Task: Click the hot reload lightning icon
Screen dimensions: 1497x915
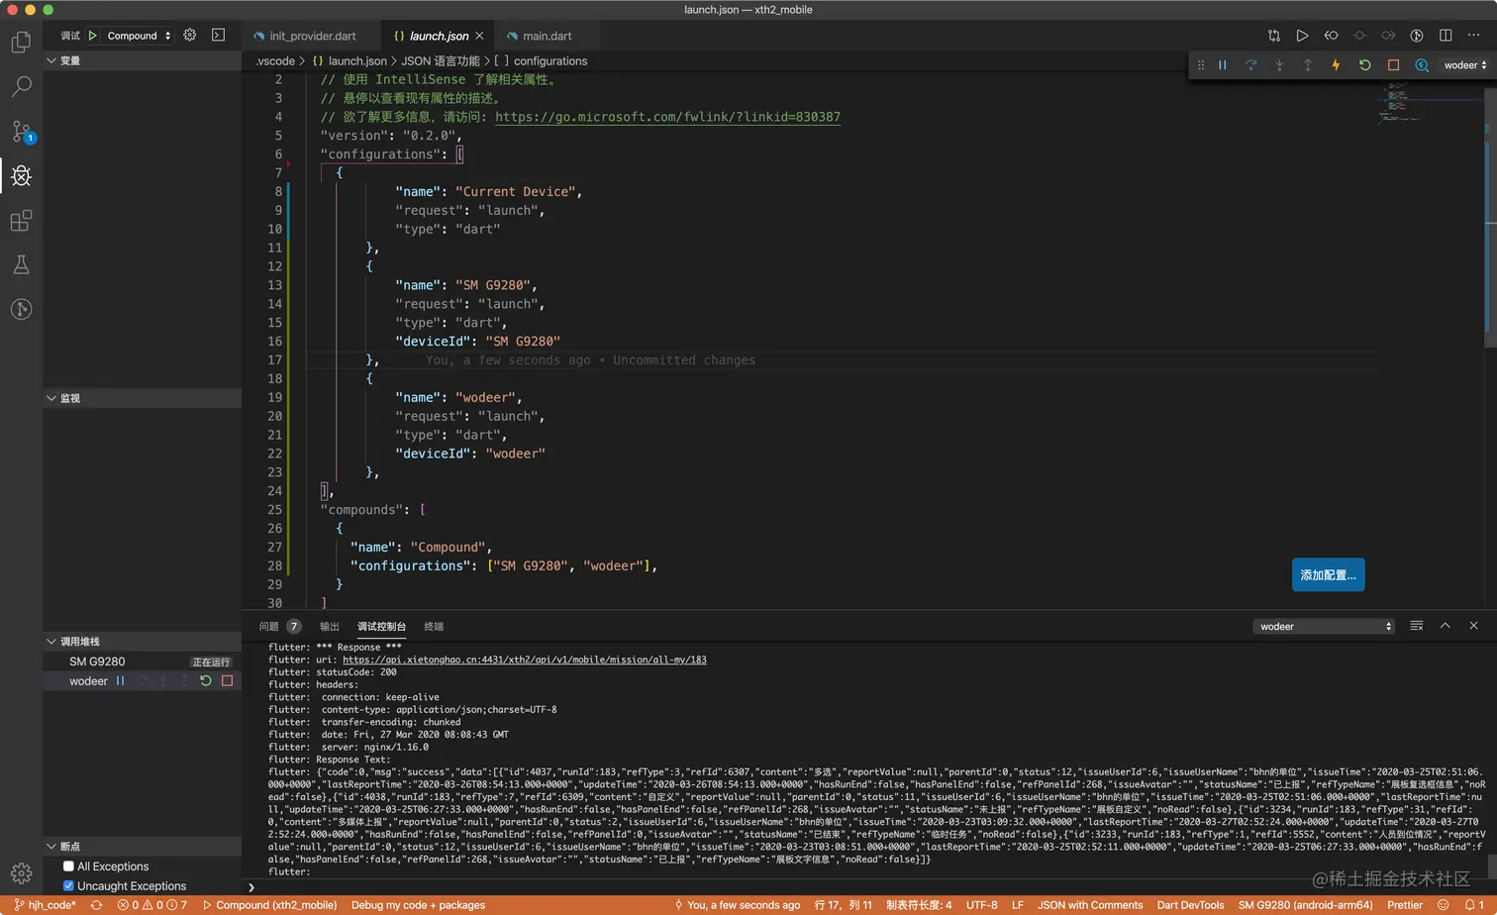Action: [x=1336, y=65]
